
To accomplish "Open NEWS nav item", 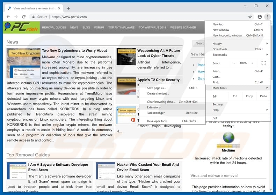I will tap(74, 28).
